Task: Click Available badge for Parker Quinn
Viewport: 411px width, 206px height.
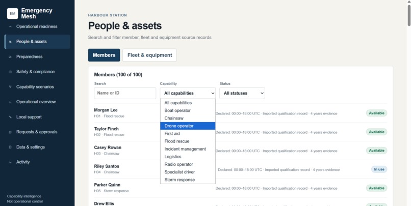Action: [x=376, y=188]
